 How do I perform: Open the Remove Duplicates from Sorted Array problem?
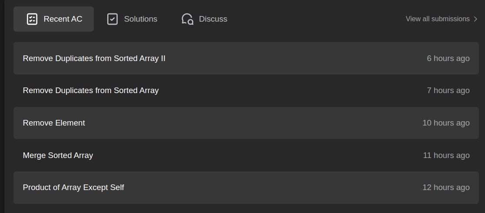[91, 90]
